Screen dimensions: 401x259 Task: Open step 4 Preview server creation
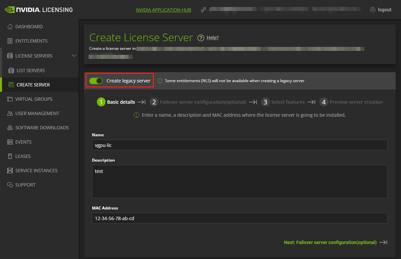pos(351,102)
